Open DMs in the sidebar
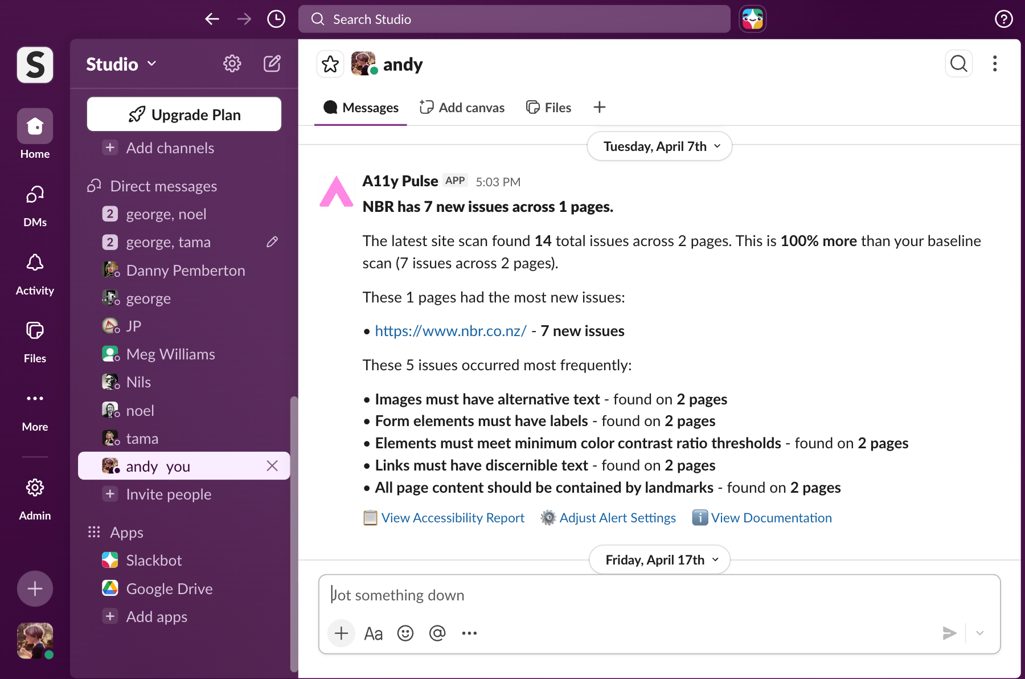 (x=35, y=205)
